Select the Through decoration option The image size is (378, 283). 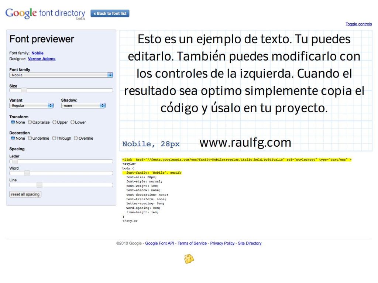[54, 138]
